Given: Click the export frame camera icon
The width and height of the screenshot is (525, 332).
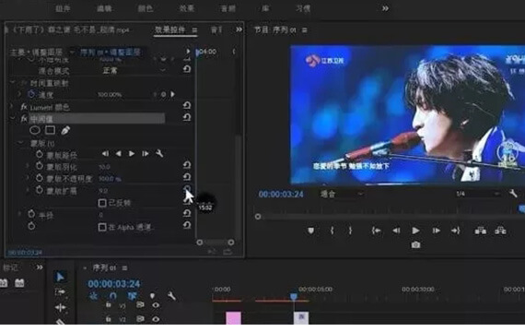Looking at the screenshot, I should point(415,244).
